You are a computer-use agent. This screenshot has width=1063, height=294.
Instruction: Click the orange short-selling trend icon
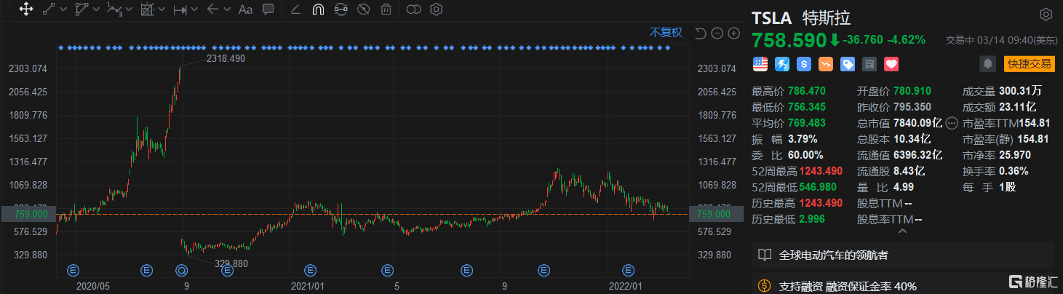826,64
